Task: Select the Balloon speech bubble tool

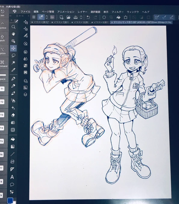Action: coord(12,184)
